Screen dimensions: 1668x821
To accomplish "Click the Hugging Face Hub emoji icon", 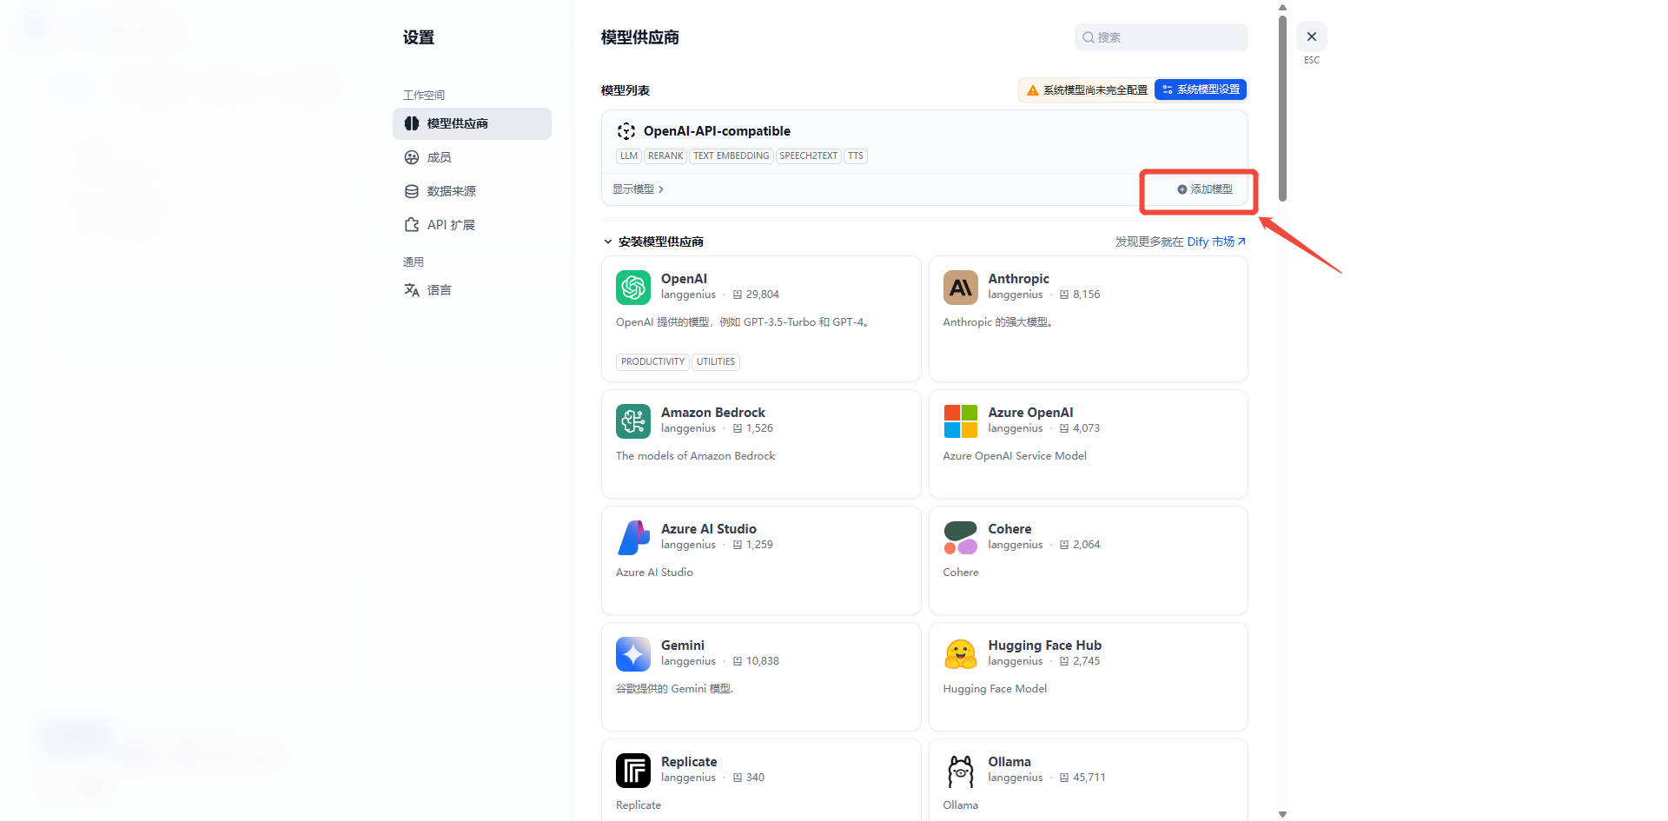I will [x=961, y=654].
